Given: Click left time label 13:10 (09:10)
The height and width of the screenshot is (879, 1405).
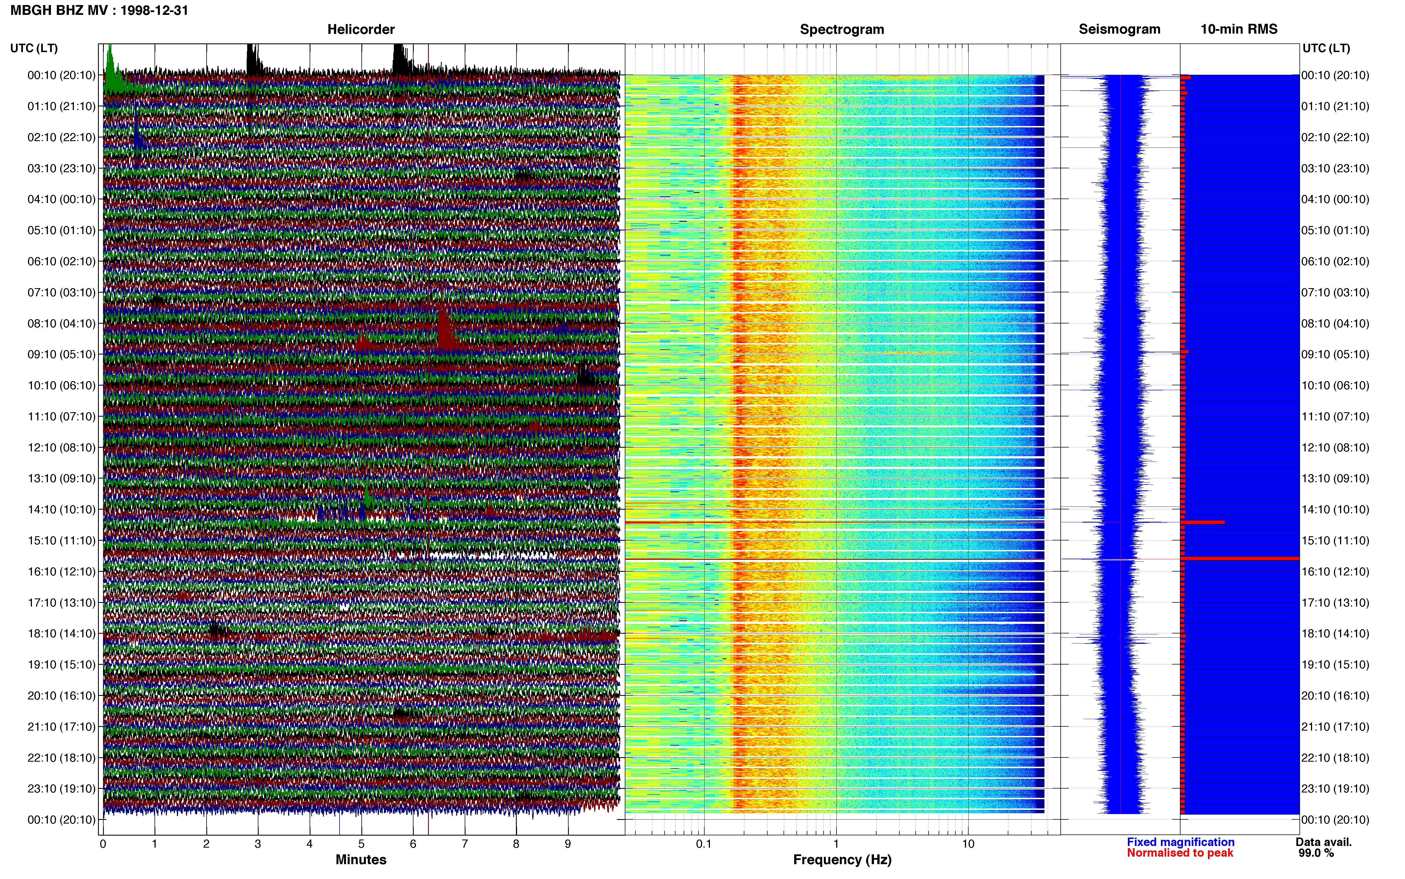Looking at the screenshot, I should 62,479.
